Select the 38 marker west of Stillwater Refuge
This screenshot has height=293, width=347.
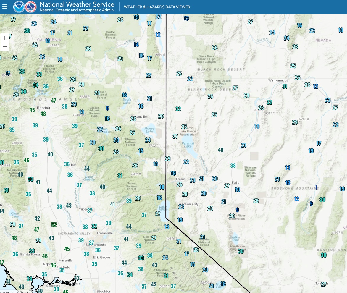pos(233,166)
